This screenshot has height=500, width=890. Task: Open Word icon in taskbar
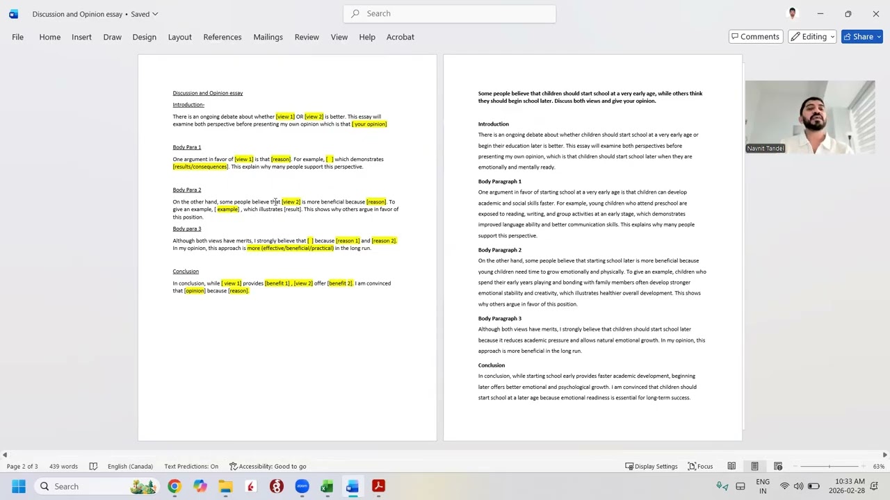[x=353, y=486]
